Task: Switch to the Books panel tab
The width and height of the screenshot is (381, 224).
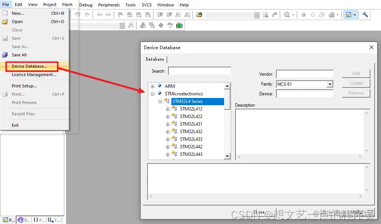Action: [x=24, y=220]
